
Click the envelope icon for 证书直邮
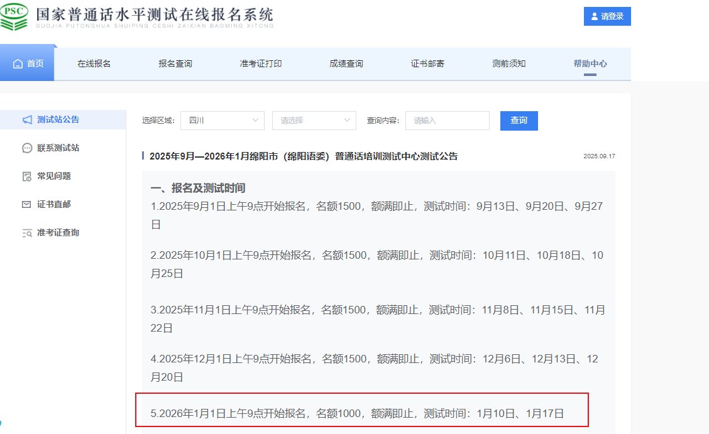coord(27,205)
